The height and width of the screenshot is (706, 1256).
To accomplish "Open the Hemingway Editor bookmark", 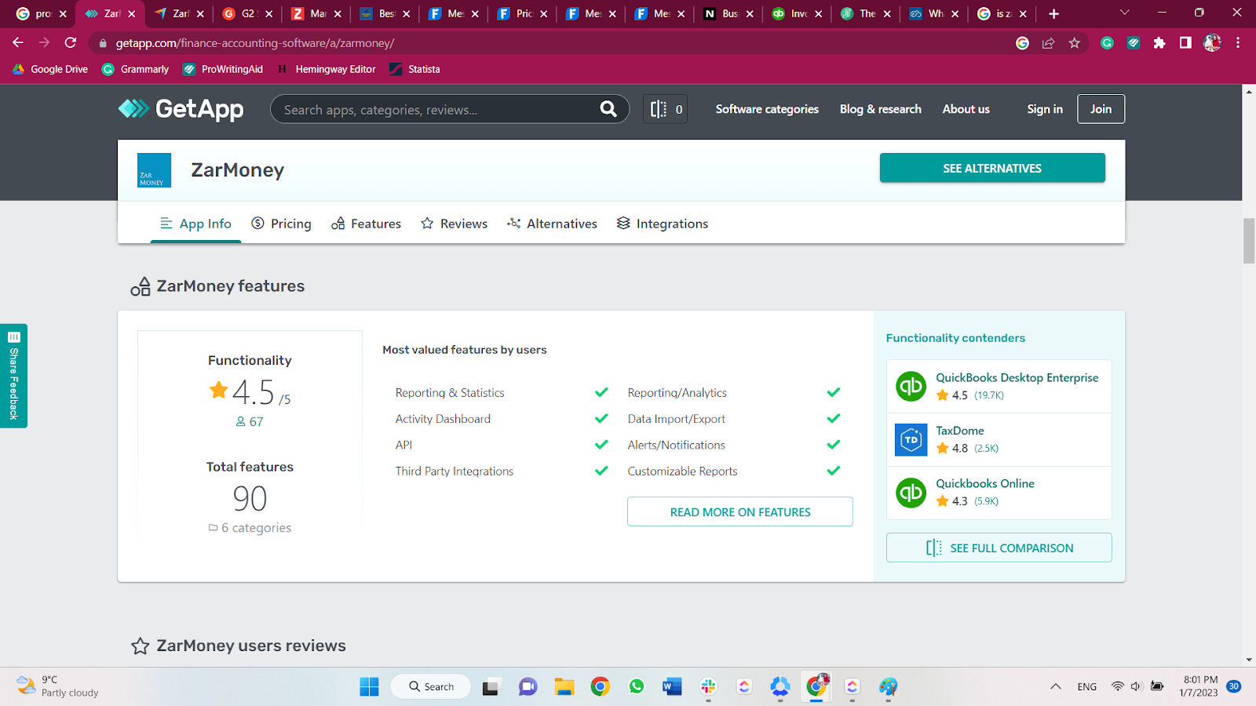I will [327, 69].
